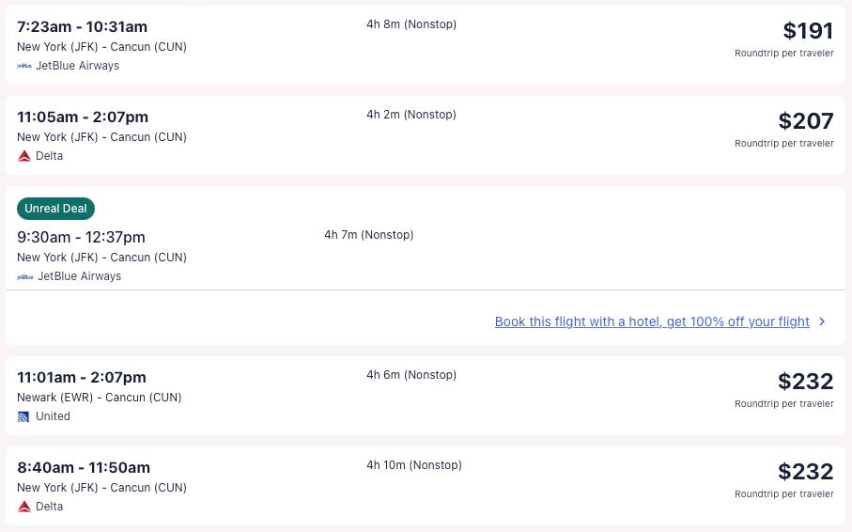Choose the $232 United fare from Newark

click(x=805, y=382)
